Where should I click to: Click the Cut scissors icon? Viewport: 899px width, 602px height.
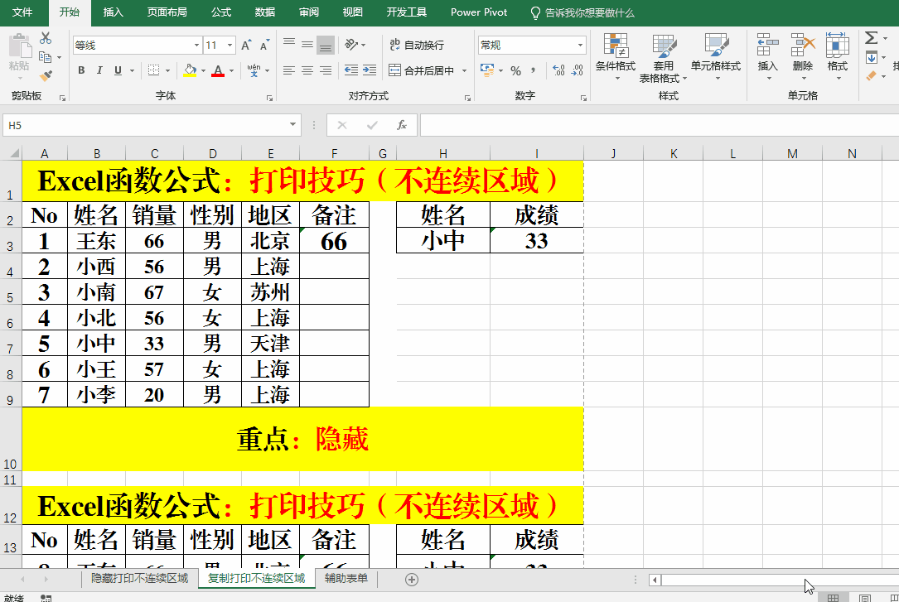[46, 38]
